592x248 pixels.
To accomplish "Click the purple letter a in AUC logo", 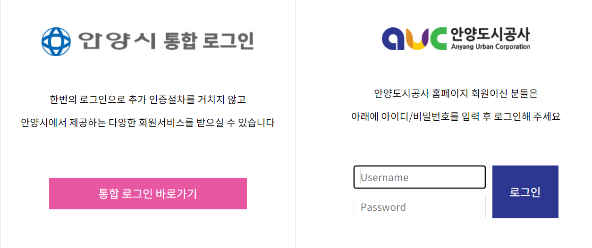I will tap(393, 39).
